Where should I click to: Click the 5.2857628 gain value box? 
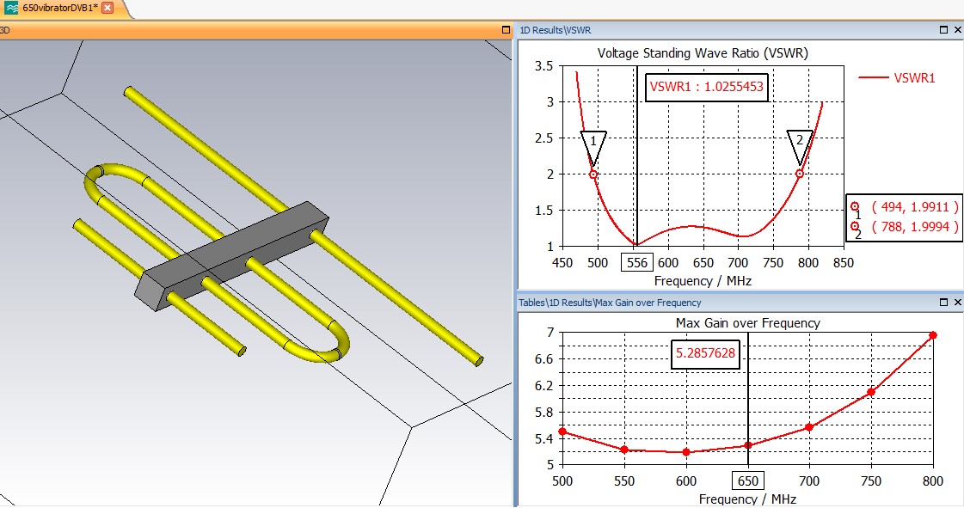point(705,353)
